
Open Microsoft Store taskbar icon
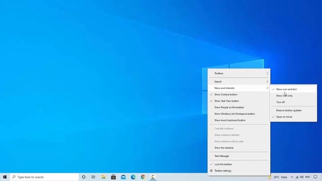[113, 177]
